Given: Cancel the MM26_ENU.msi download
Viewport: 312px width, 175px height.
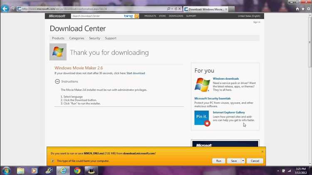Looking at the screenshot, I should pos(255,161).
